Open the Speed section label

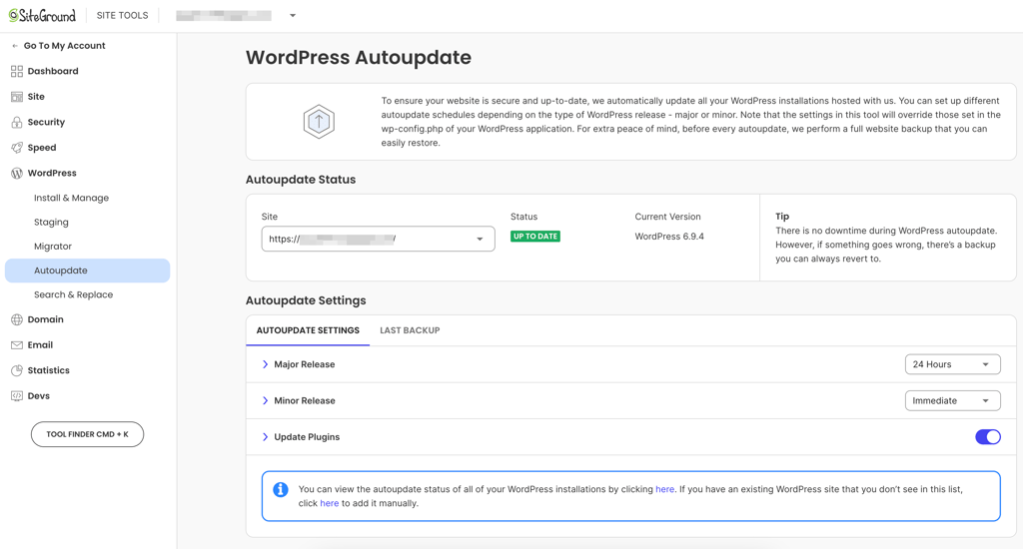click(x=42, y=148)
